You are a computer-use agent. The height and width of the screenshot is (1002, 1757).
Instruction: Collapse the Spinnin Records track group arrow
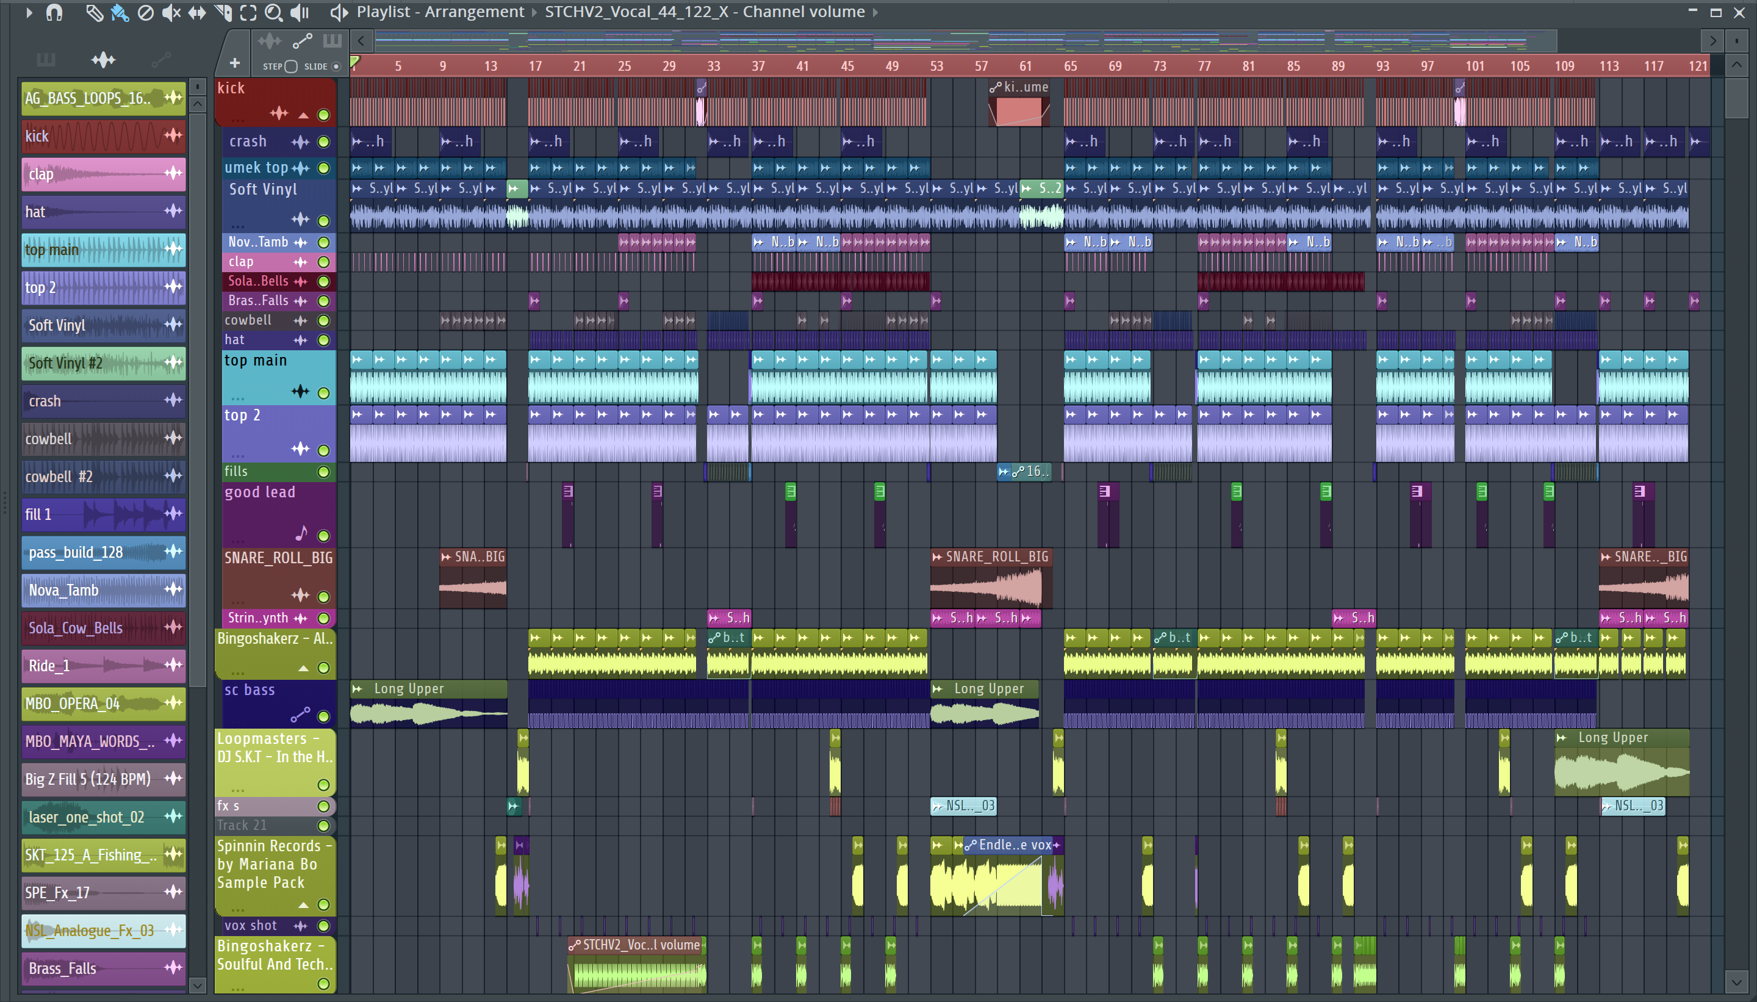click(x=303, y=905)
